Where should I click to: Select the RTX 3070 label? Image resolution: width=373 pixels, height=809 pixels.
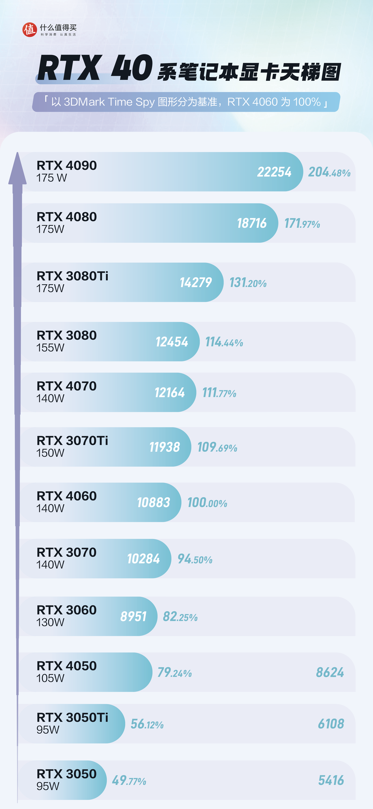[x=67, y=552]
